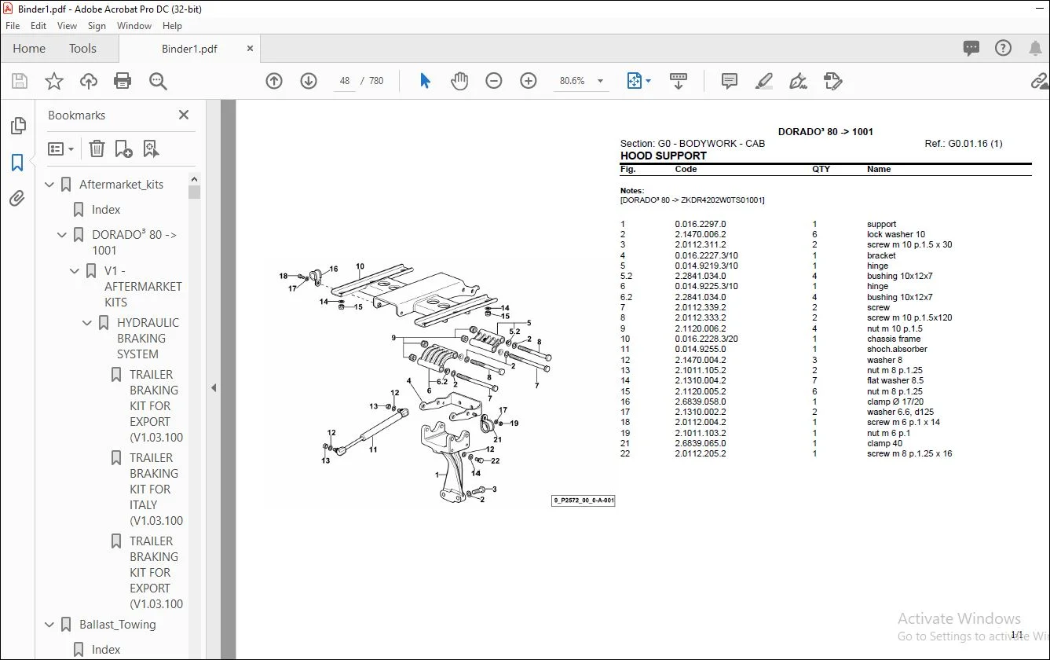Select the Aftermarket_kits bookmark
Viewport: 1050px width, 660px height.
122,185
